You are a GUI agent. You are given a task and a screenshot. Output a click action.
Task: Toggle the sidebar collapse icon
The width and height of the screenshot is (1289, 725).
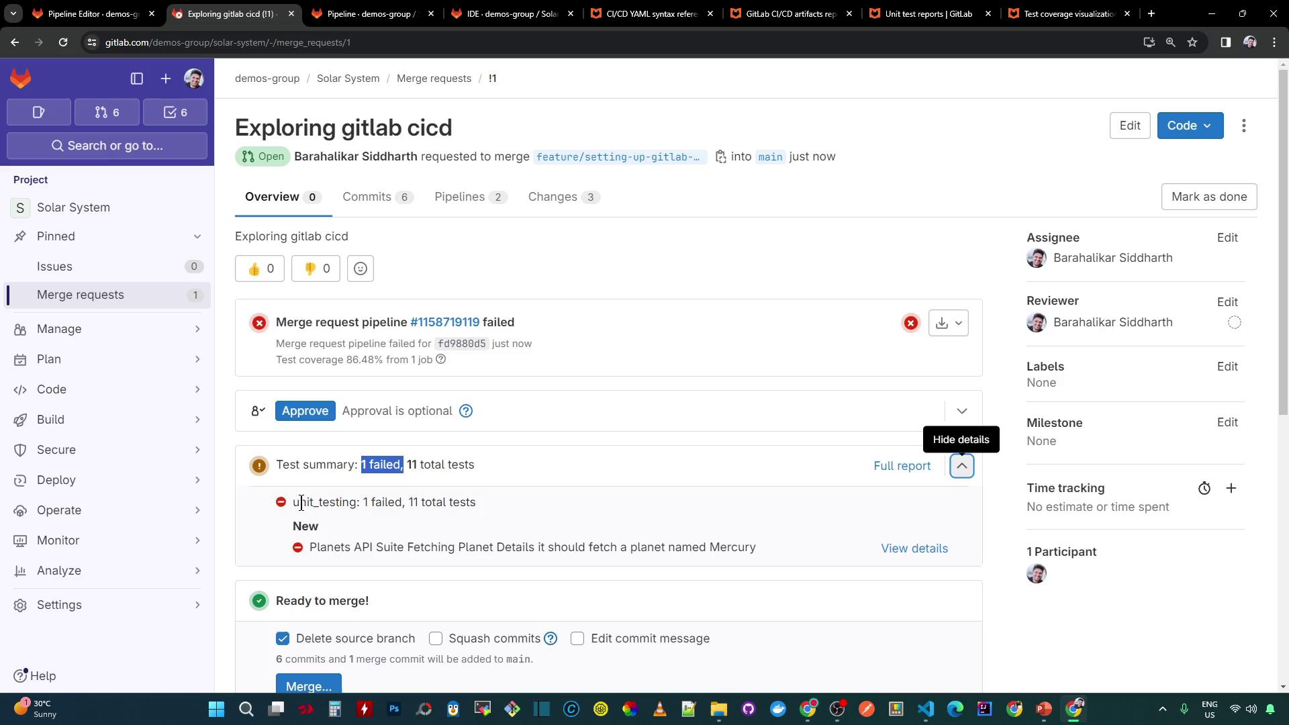pos(137,79)
